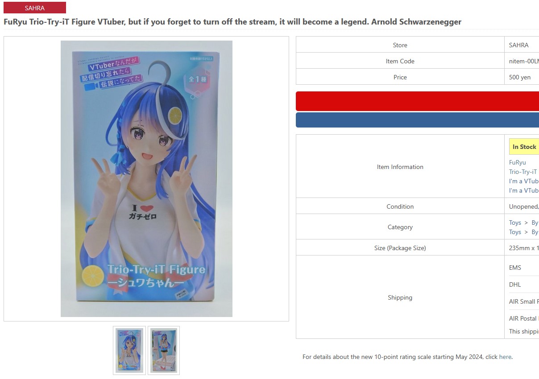Select the EMS shipping option
Viewport: 539px width, 379px height.
[x=515, y=268]
